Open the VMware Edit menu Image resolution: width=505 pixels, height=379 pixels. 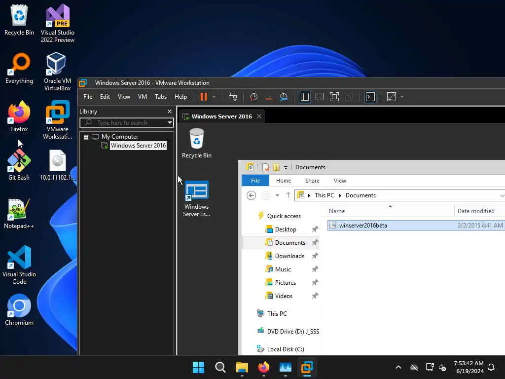105,97
